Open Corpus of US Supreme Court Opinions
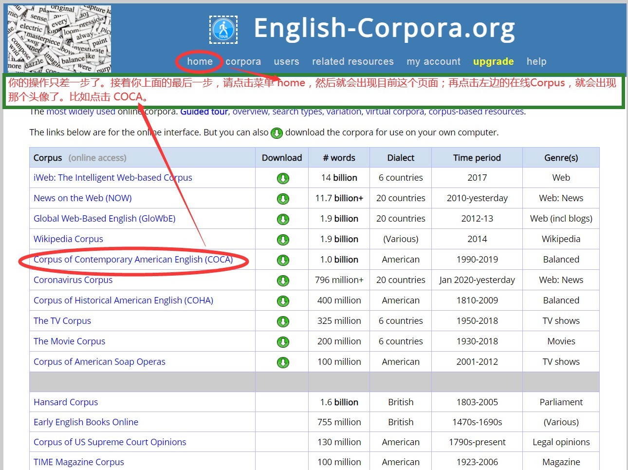 point(110,442)
